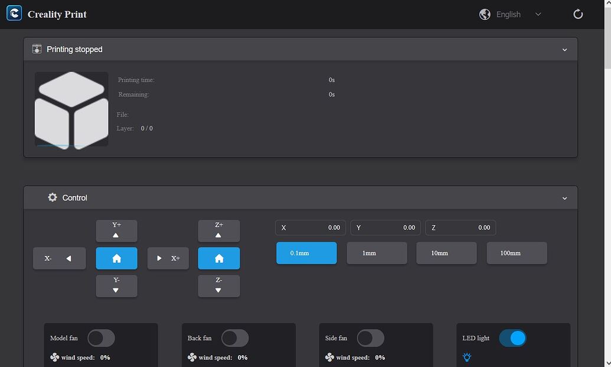This screenshot has height=367, width=611.
Task: Click the 3D model preview thumbnail
Action: pos(71,109)
